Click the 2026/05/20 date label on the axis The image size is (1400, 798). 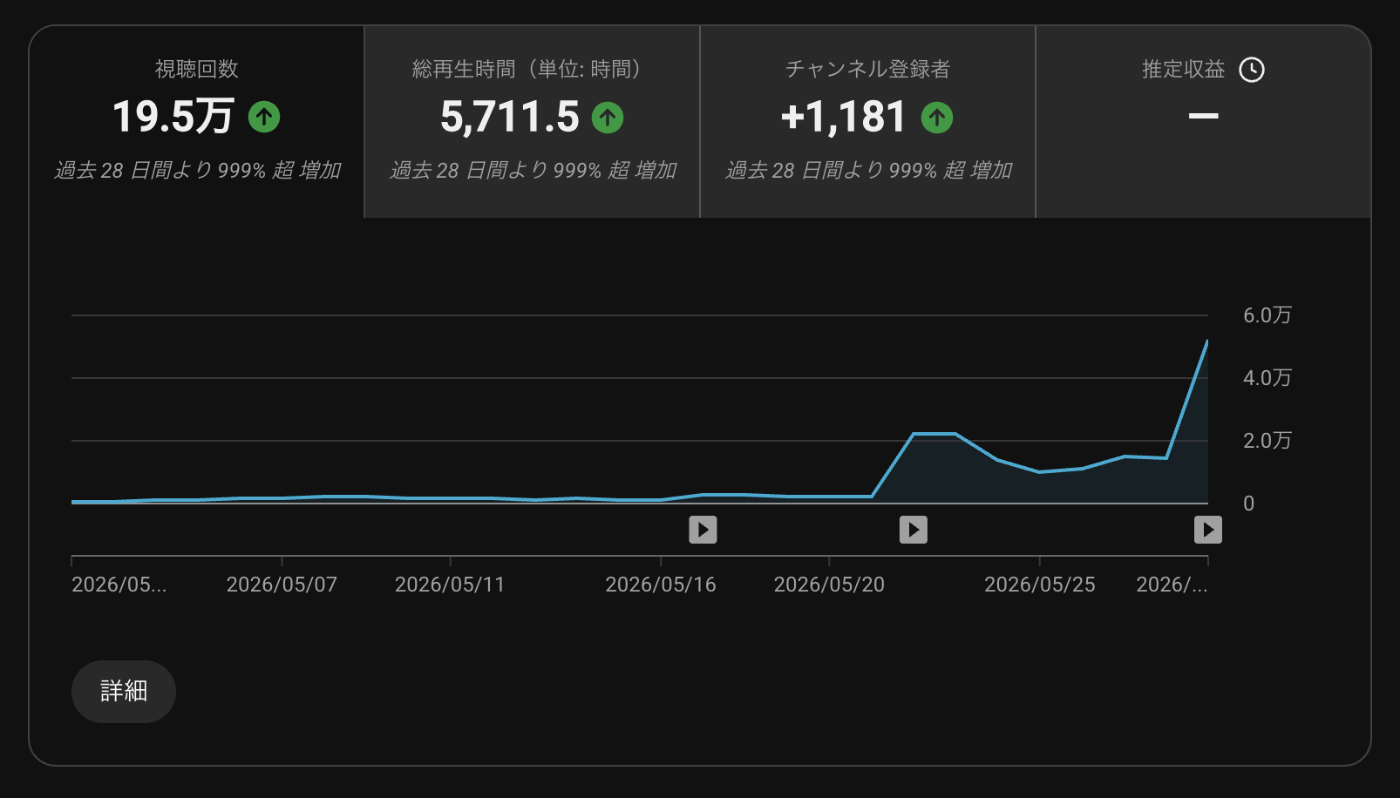(829, 585)
